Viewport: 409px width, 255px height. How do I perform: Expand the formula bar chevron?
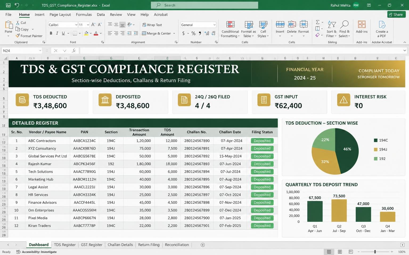(405, 50)
